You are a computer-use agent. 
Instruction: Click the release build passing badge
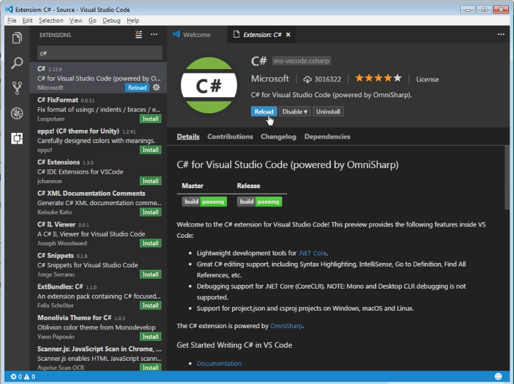(x=260, y=201)
